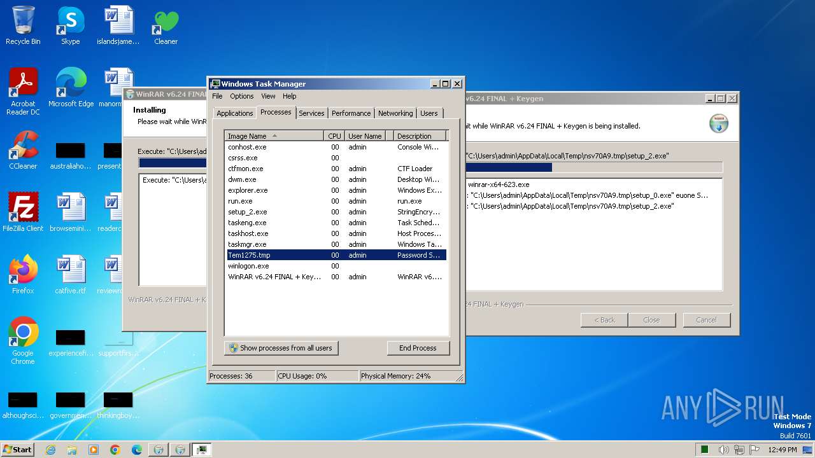Click Edge icon in taskbar

click(137, 450)
